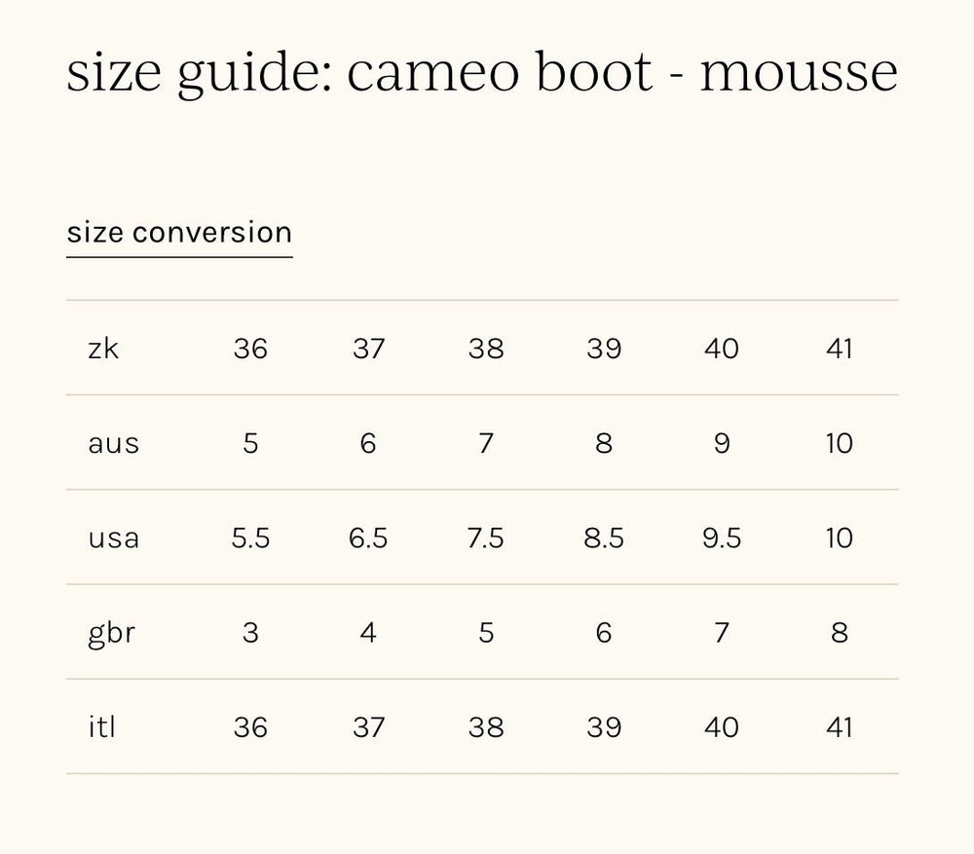Image resolution: width=974 pixels, height=854 pixels.
Task: Select size 5 in the aus row
Action: [x=250, y=444]
